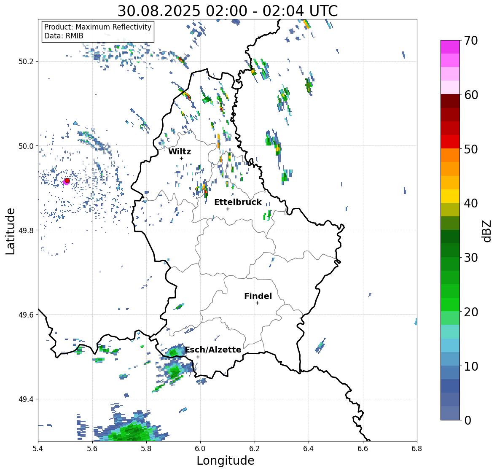This screenshot has width=497, height=471.
Task: Click the red dot radar marker
Action: click(67, 180)
